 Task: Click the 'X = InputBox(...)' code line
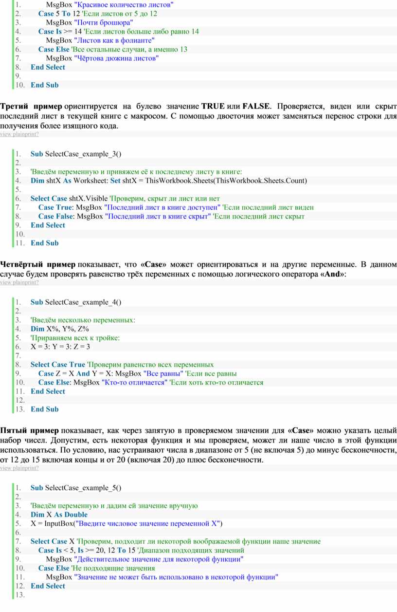[126, 523]
